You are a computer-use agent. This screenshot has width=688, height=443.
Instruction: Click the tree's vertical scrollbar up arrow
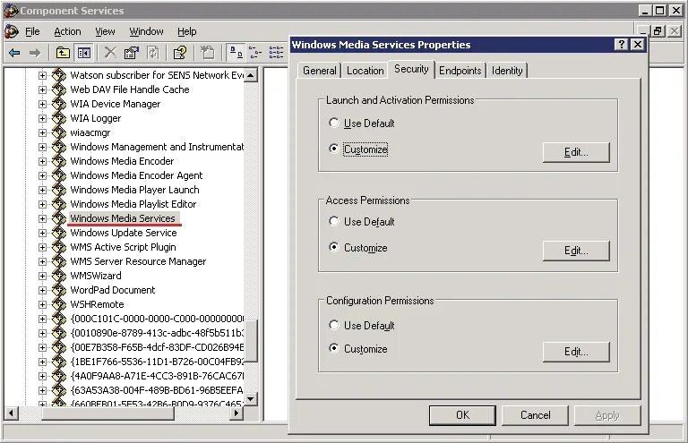(x=251, y=75)
